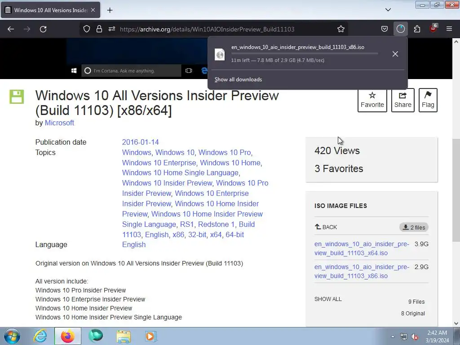Click the green floppy software icon
This screenshot has width=460, height=345.
click(x=17, y=97)
